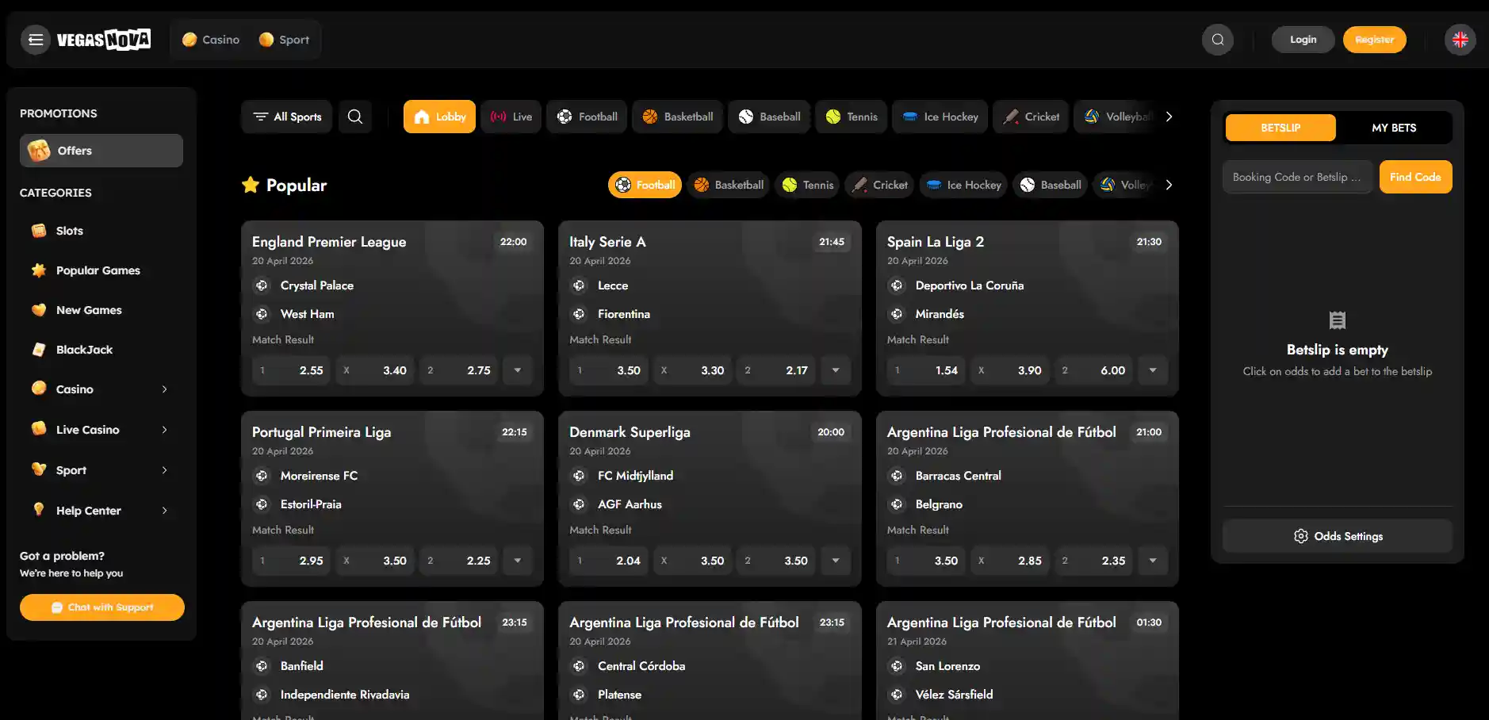This screenshot has height=720, width=1489.
Task: Pick draw odds 3.30 for Lecce match
Action: tap(694, 370)
